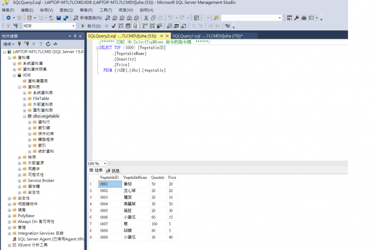Expand the Service Broker folder

20,181
